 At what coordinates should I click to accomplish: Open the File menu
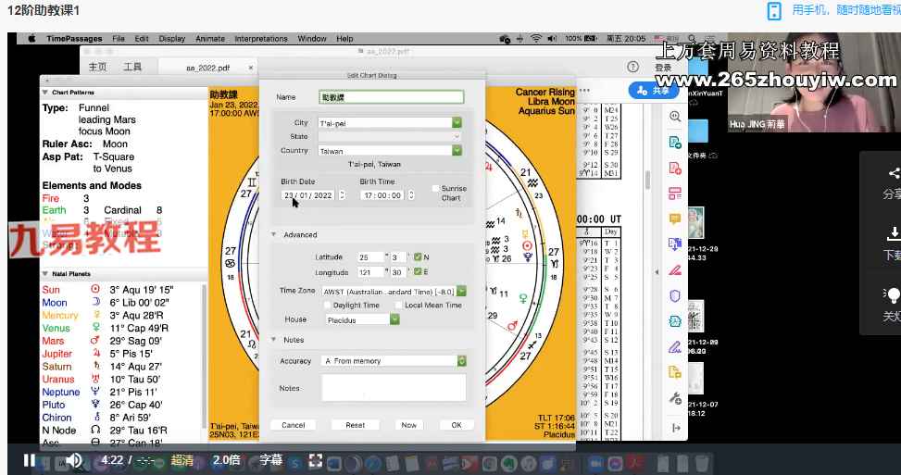pos(119,39)
